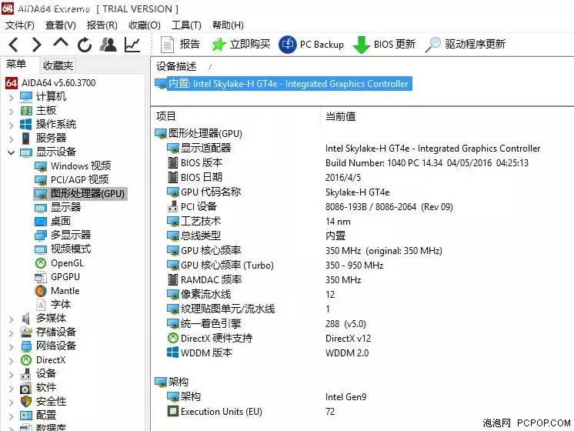
Task: Open the 报告(R) menu
Action: 102,25
